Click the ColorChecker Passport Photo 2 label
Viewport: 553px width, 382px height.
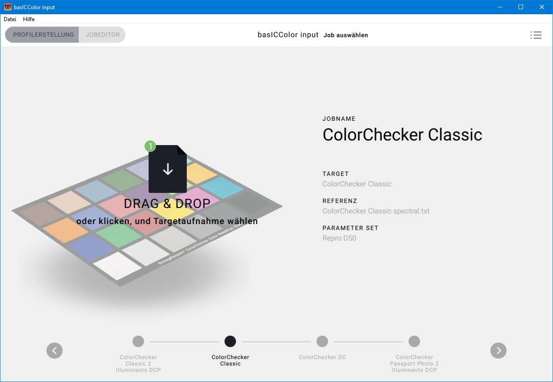(414, 363)
